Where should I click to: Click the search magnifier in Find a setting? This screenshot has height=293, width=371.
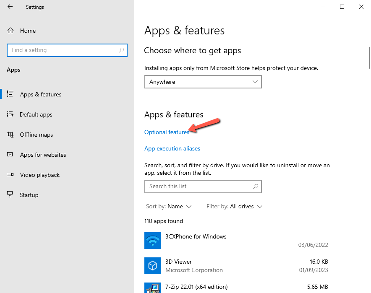[121, 50]
